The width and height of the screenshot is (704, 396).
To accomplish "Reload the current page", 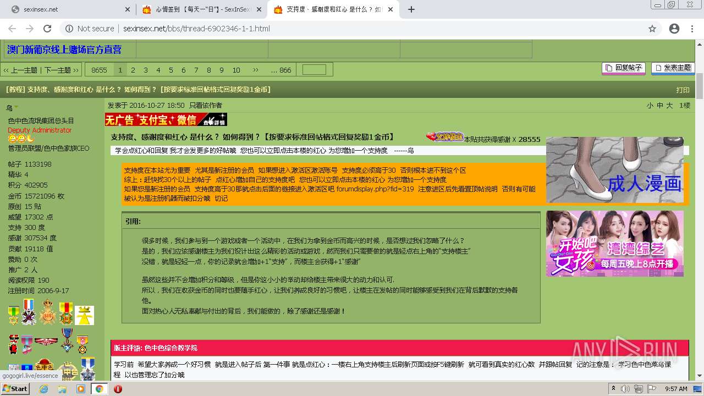I will [47, 29].
